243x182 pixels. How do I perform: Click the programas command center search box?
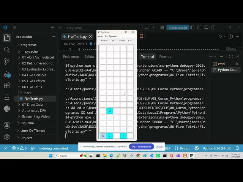coord(103,28)
